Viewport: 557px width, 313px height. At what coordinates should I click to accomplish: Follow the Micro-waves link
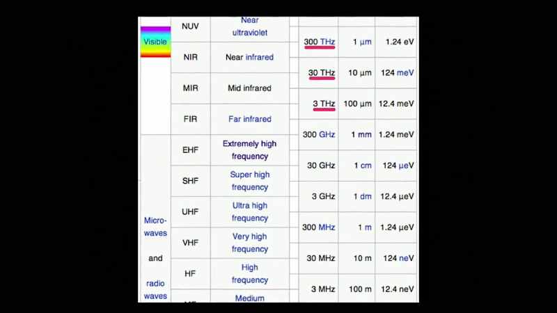[x=155, y=227]
